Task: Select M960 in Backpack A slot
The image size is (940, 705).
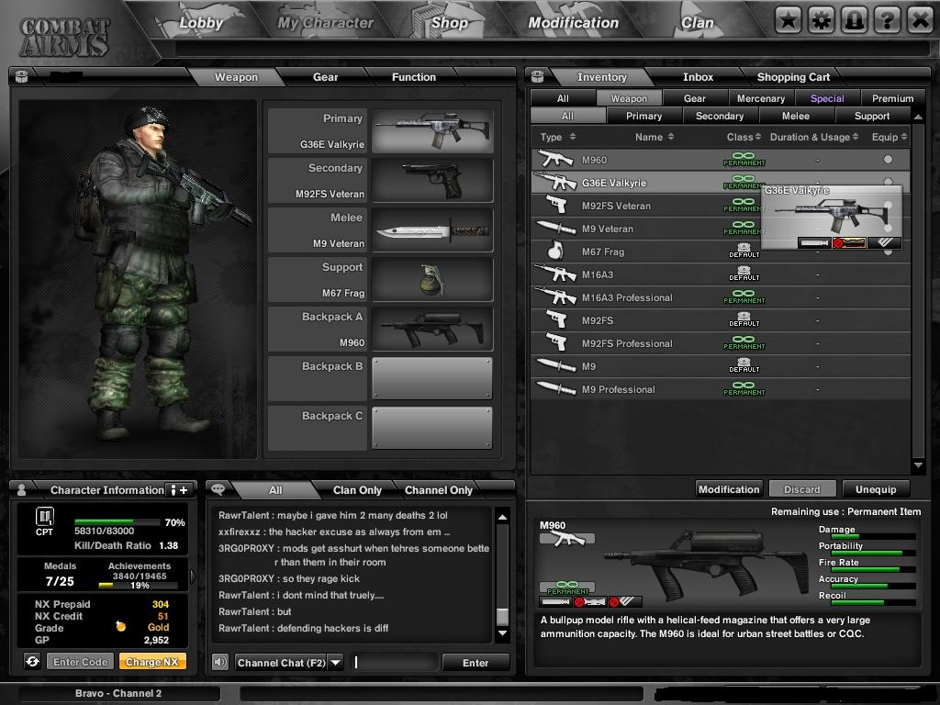Action: pos(432,330)
